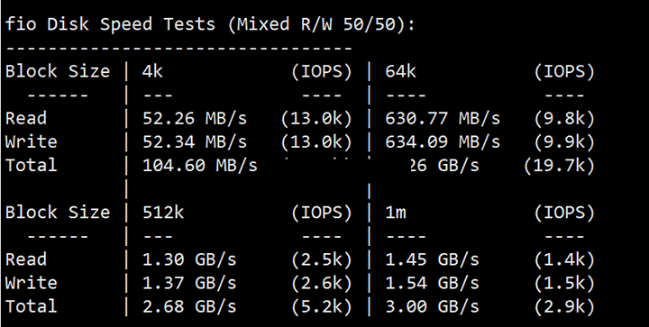649x327 pixels.
Task: Click the 1.54 GB/s write value
Action: point(433,283)
